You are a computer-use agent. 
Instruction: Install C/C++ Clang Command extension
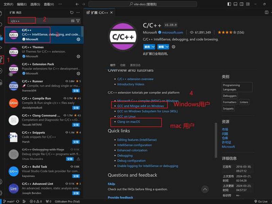pos(76,125)
